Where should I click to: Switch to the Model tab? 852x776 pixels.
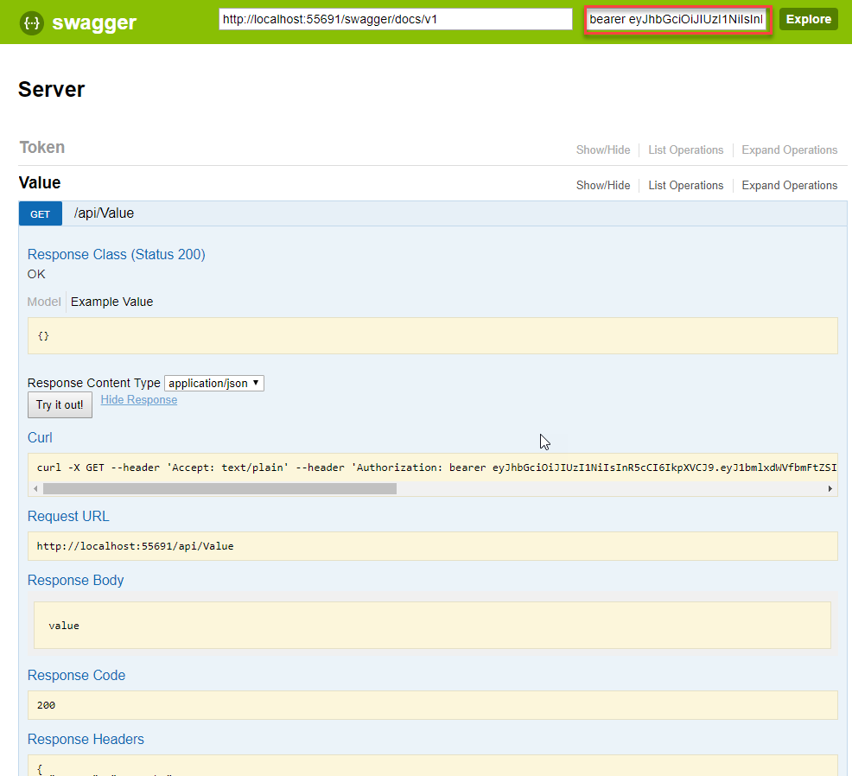(x=43, y=302)
